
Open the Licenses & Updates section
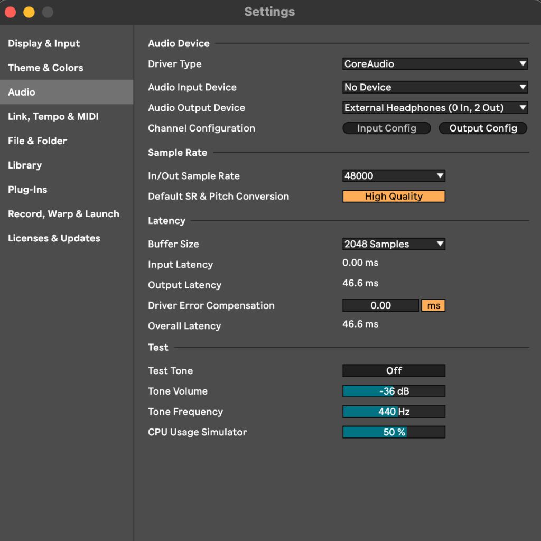(54, 238)
